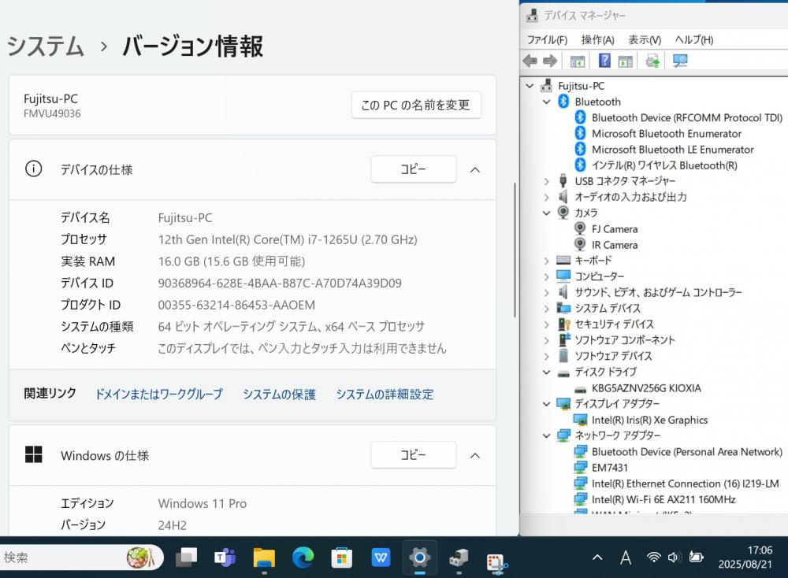Open システムの保護 link
Viewport: 788px width, 578px height.
click(280, 395)
